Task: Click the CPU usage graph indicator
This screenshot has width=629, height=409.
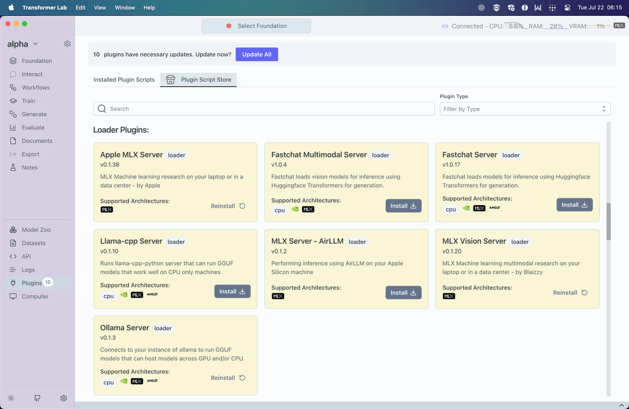Action: pyautogui.click(x=516, y=26)
